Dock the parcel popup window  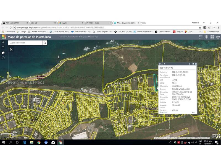pyautogui.click(x=193, y=64)
